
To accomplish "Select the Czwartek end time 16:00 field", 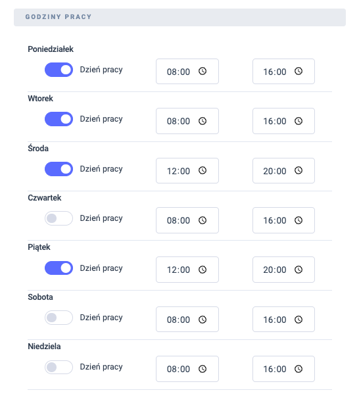I will pyautogui.click(x=283, y=220).
